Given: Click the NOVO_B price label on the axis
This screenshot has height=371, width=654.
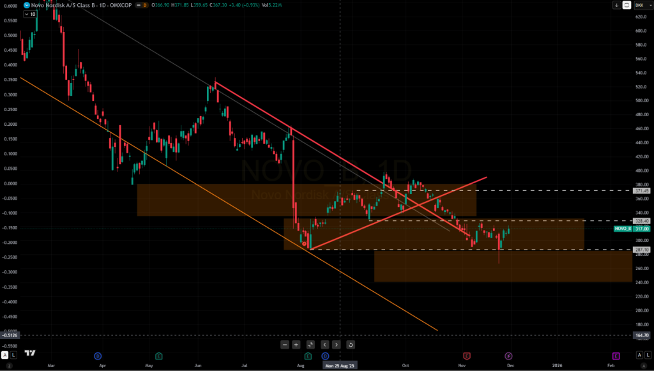Looking at the screenshot, I should pyautogui.click(x=623, y=229).
